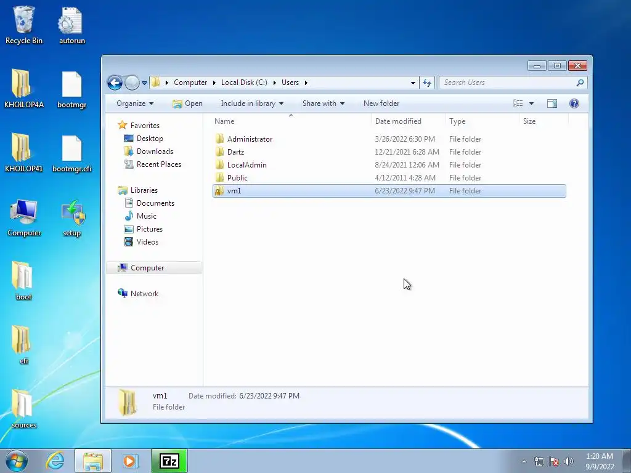Open recent pages dropdown arrow
This screenshot has width=631, height=473.
pyautogui.click(x=144, y=83)
